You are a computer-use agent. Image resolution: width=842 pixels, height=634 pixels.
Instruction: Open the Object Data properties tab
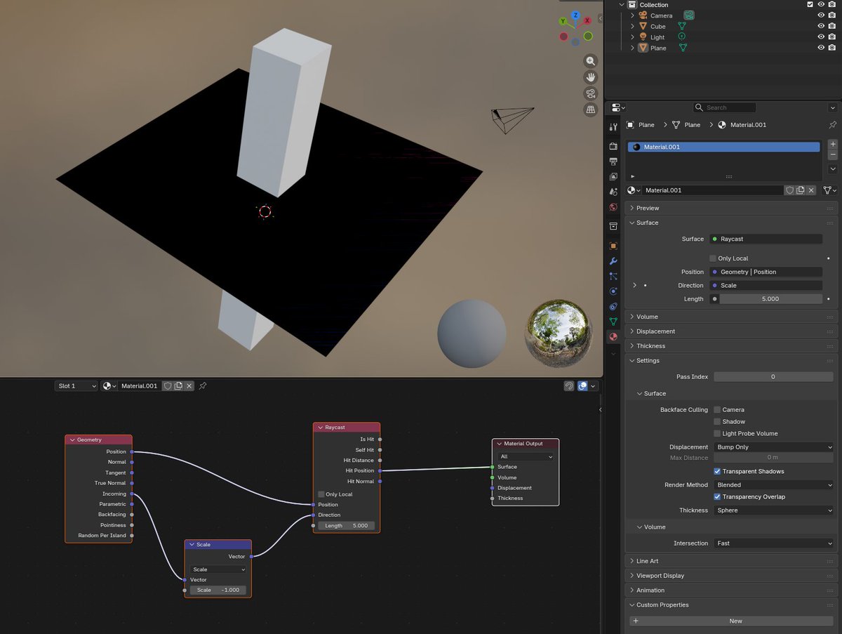point(613,322)
